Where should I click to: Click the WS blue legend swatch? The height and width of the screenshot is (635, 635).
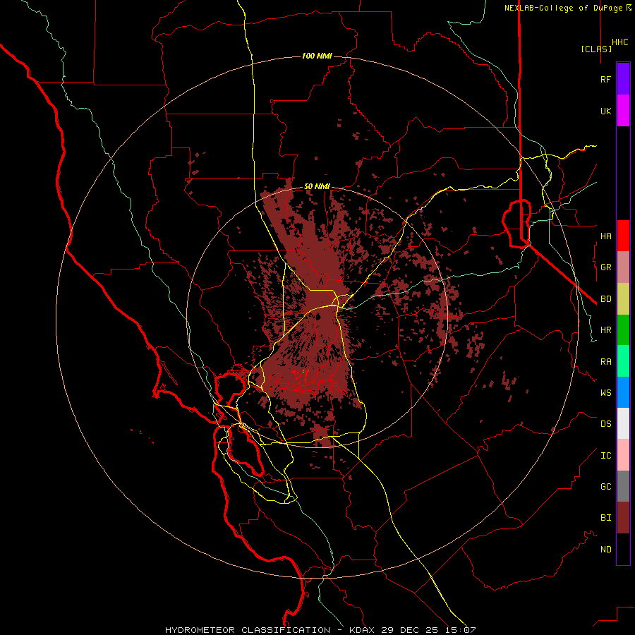[623, 392]
